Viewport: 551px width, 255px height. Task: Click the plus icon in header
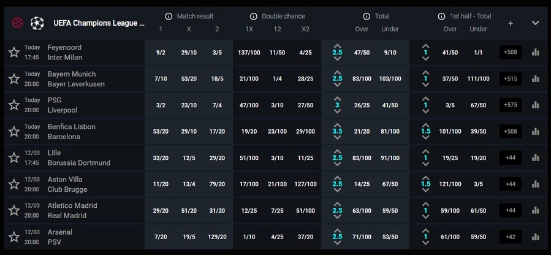click(511, 23)
